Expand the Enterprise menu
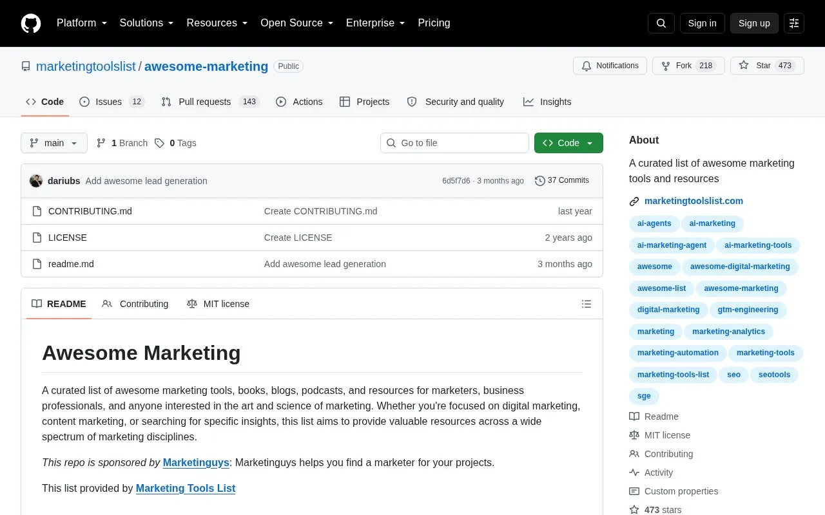The image size is (825, 515). tap(376, 23)
